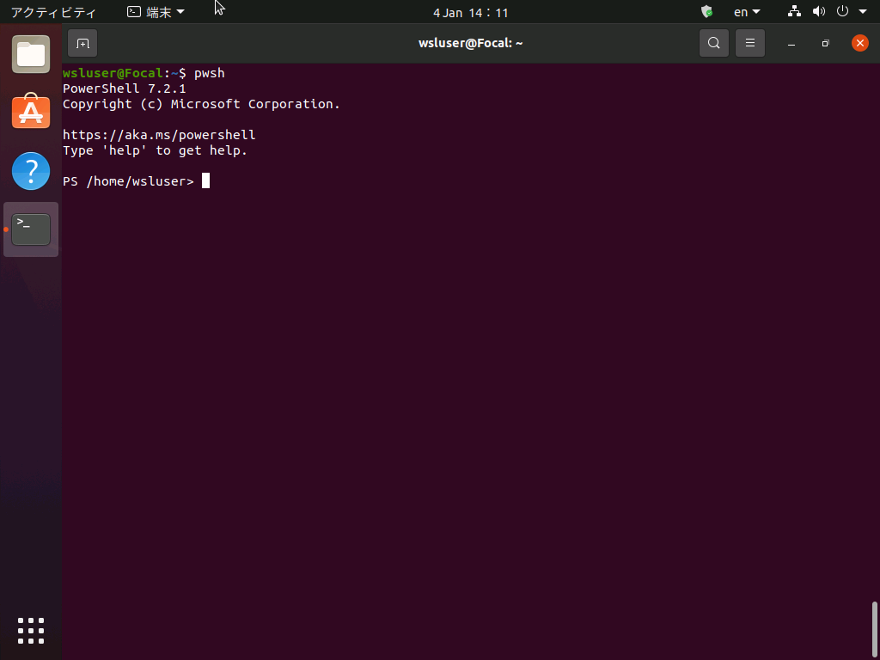Click the wsluser@Focal: ~ window title
The height and width of the screenshot is (660, 880).
click(x=470, y=43)
